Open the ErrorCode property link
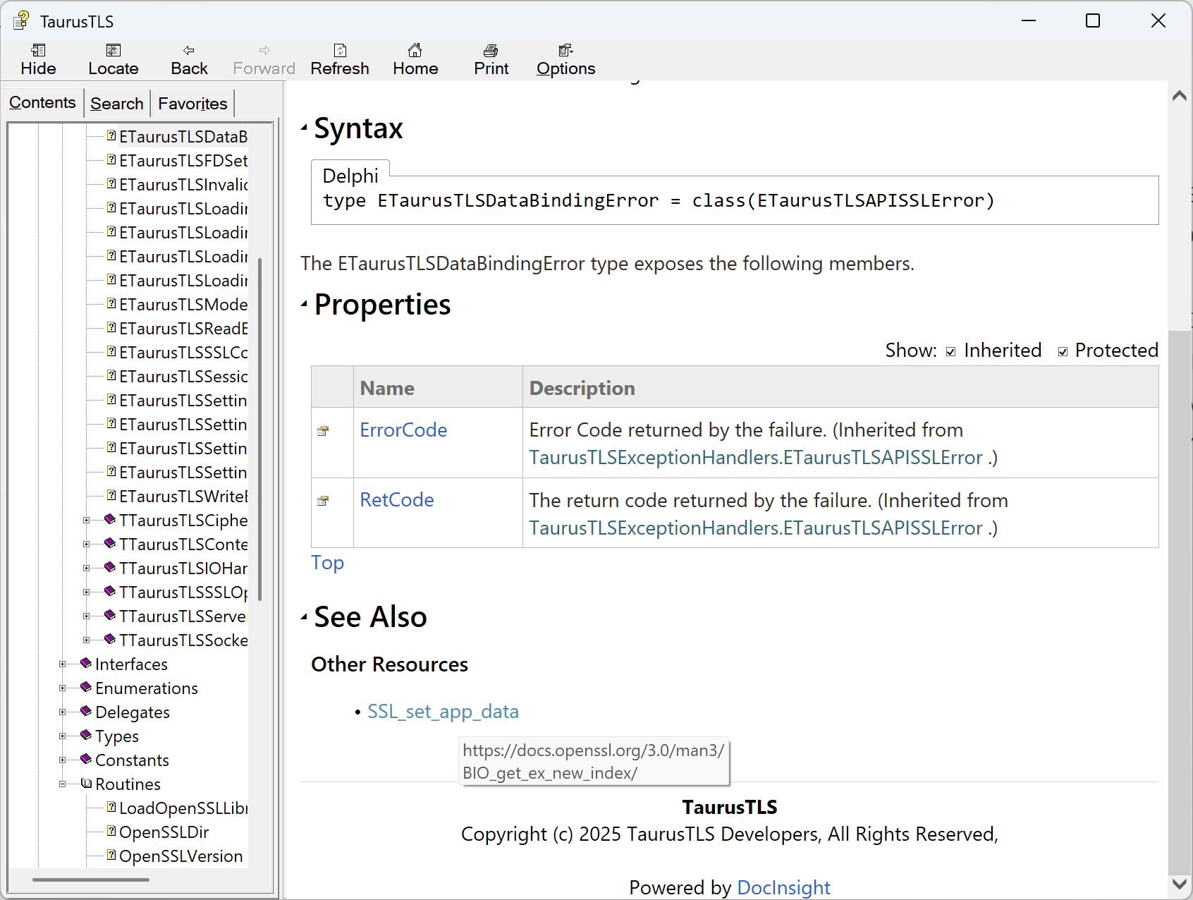 click(403, 430)
